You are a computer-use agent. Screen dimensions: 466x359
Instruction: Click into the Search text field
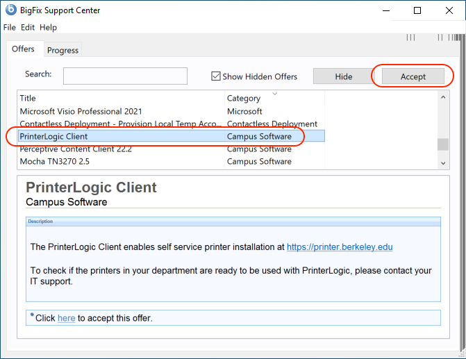coord(125,76)
